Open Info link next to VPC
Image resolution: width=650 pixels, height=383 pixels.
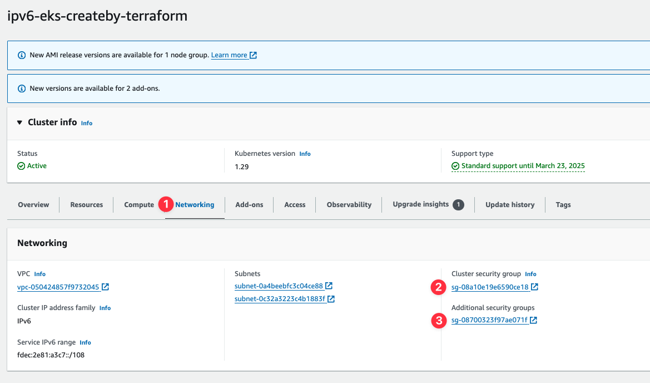40,274
